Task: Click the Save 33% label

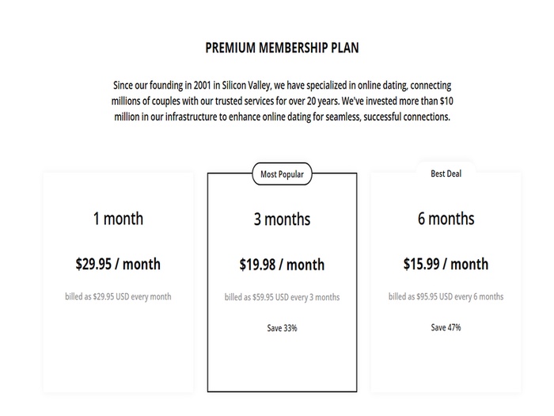Action: click(x=282, y=328)
